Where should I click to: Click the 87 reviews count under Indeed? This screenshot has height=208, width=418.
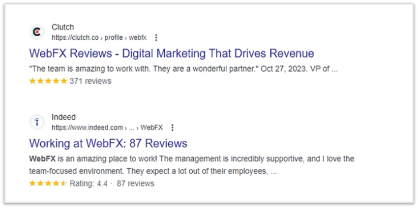(135, 183)
